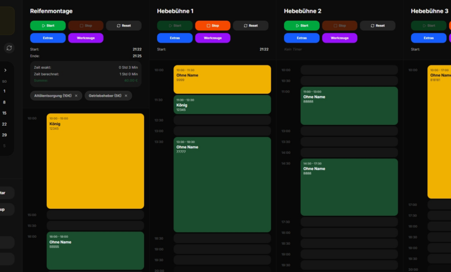This screenshot has height=272, width=451.
Task: Remove the Altölentsorgung (10€) extra tag
Action: tap(76, 95)
